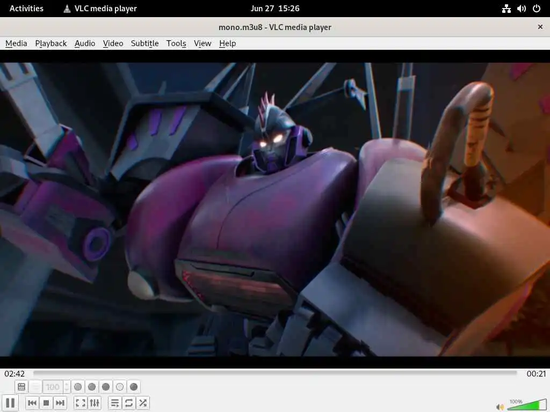Click the disabled teletext transparency button
Viewport: 550px width, 412px height.
(35, 387)
